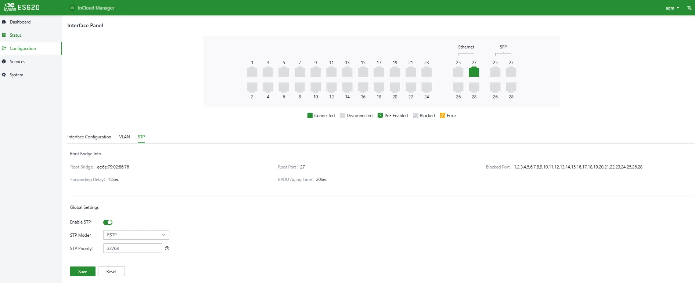Select port 1 in the interface panel
This screenshot has height=283, width=695.
[252, 72]
